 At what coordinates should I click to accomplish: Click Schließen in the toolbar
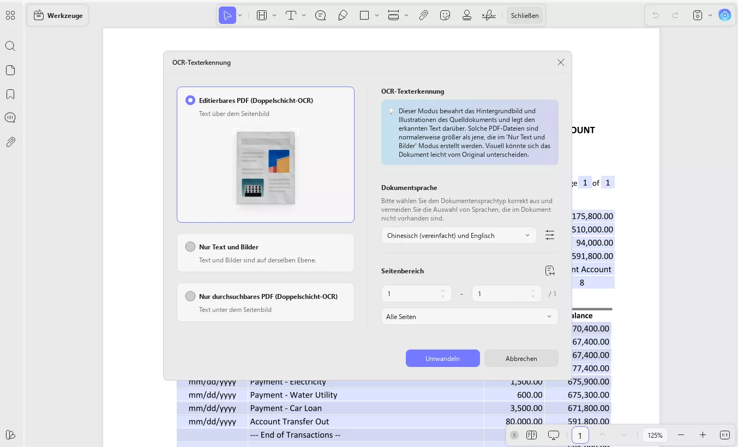pos(525,15)
